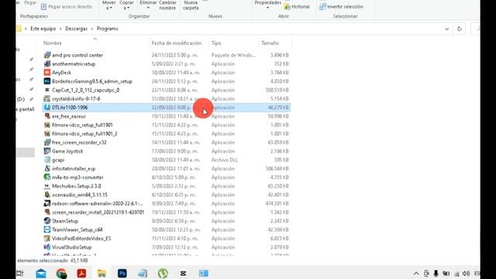This screenshot has height=279, width=496.
Task: Open File Explorer from taskbar
Action: [102, 274]
